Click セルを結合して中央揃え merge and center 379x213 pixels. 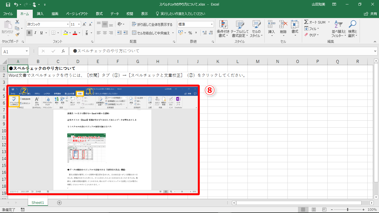click(x=151, y=33)
